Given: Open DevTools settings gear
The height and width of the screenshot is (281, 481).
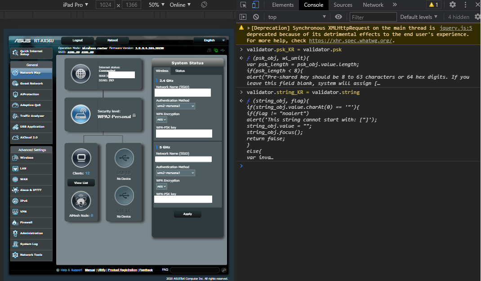Looking at the screenshot, I should pos(453,4).
